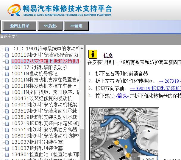Click the tree panel scrollbar thumb
The width and height of the screenshot is (181, 160).
coord(82,145)
